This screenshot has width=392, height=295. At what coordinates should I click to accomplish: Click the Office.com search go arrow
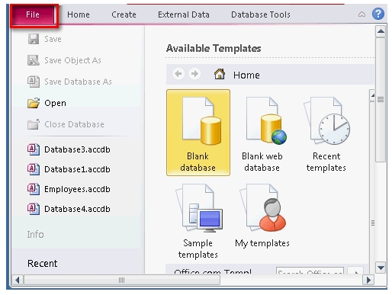coord(355,271)
